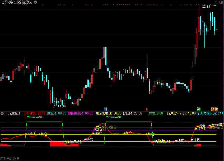Click the gray 空仓 signal marker

coord(112,127)
